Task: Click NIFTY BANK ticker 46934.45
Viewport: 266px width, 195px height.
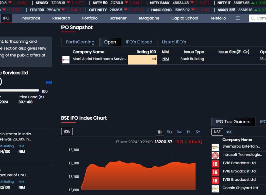Action: (x=181, y=3)
